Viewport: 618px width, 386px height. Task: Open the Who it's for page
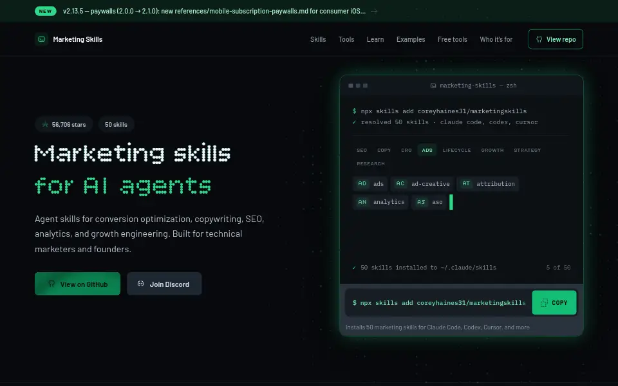[496, 39]
